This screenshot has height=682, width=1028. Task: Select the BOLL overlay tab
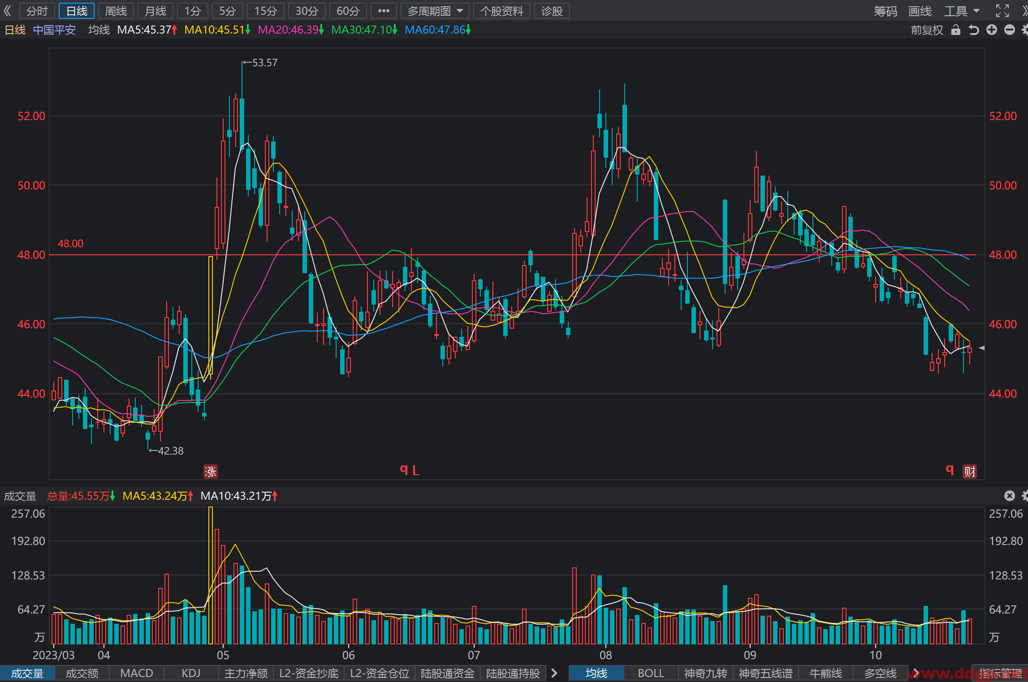[651, 673]
